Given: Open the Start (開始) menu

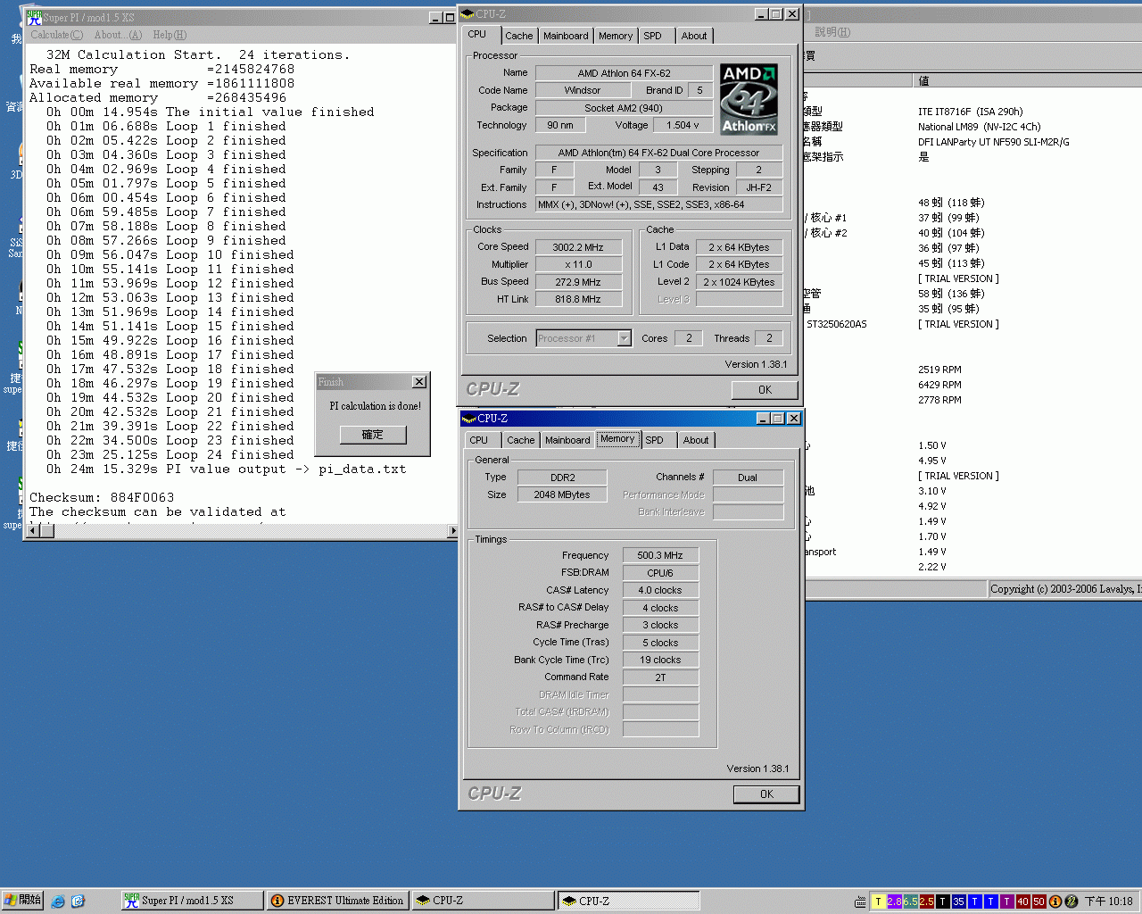Looking at the screenshot, I should tap(22, 901).
